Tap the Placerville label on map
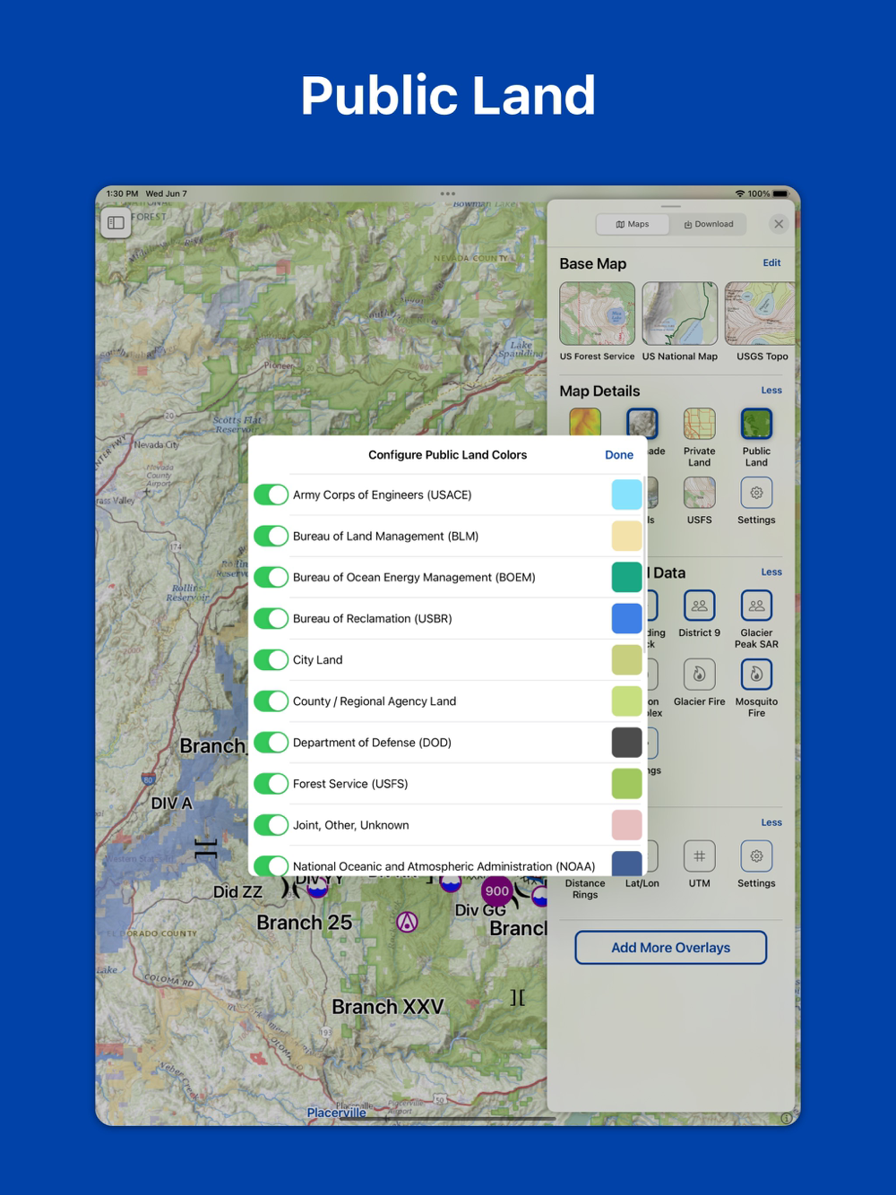This screenshot has height=1195, width=896. [x=336, y=1113]
